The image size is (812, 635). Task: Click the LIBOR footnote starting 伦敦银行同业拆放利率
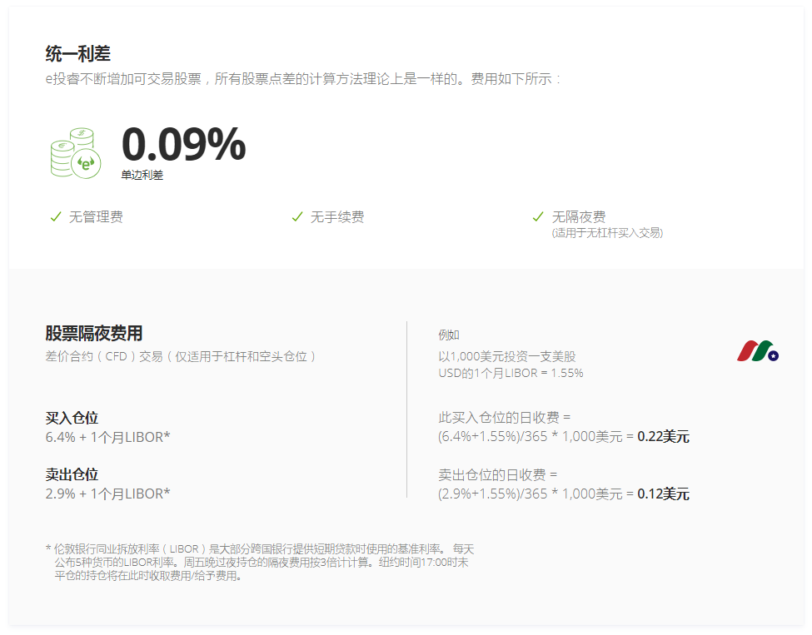click(260, 562)
